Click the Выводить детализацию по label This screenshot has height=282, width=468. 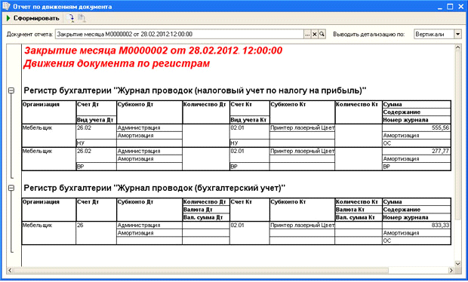369,34
